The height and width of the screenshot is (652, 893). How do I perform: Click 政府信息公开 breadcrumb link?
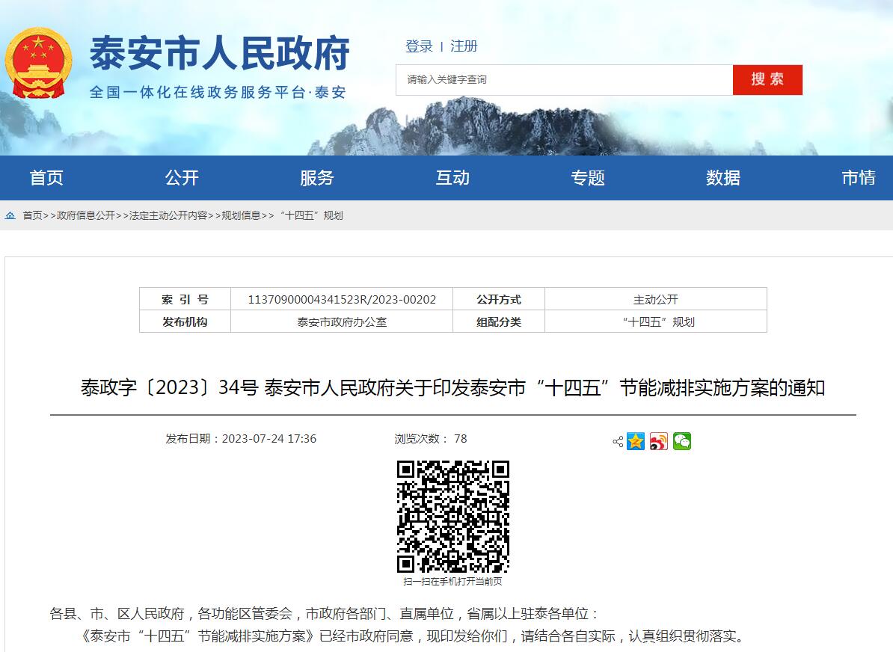[x=86, y=215]
